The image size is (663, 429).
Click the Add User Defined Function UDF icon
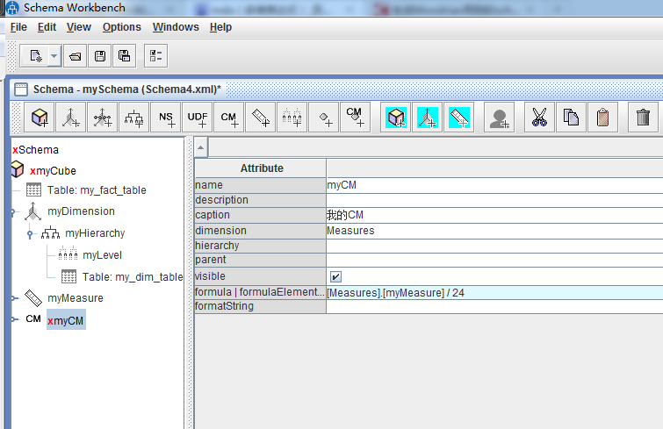pos(197,118)
